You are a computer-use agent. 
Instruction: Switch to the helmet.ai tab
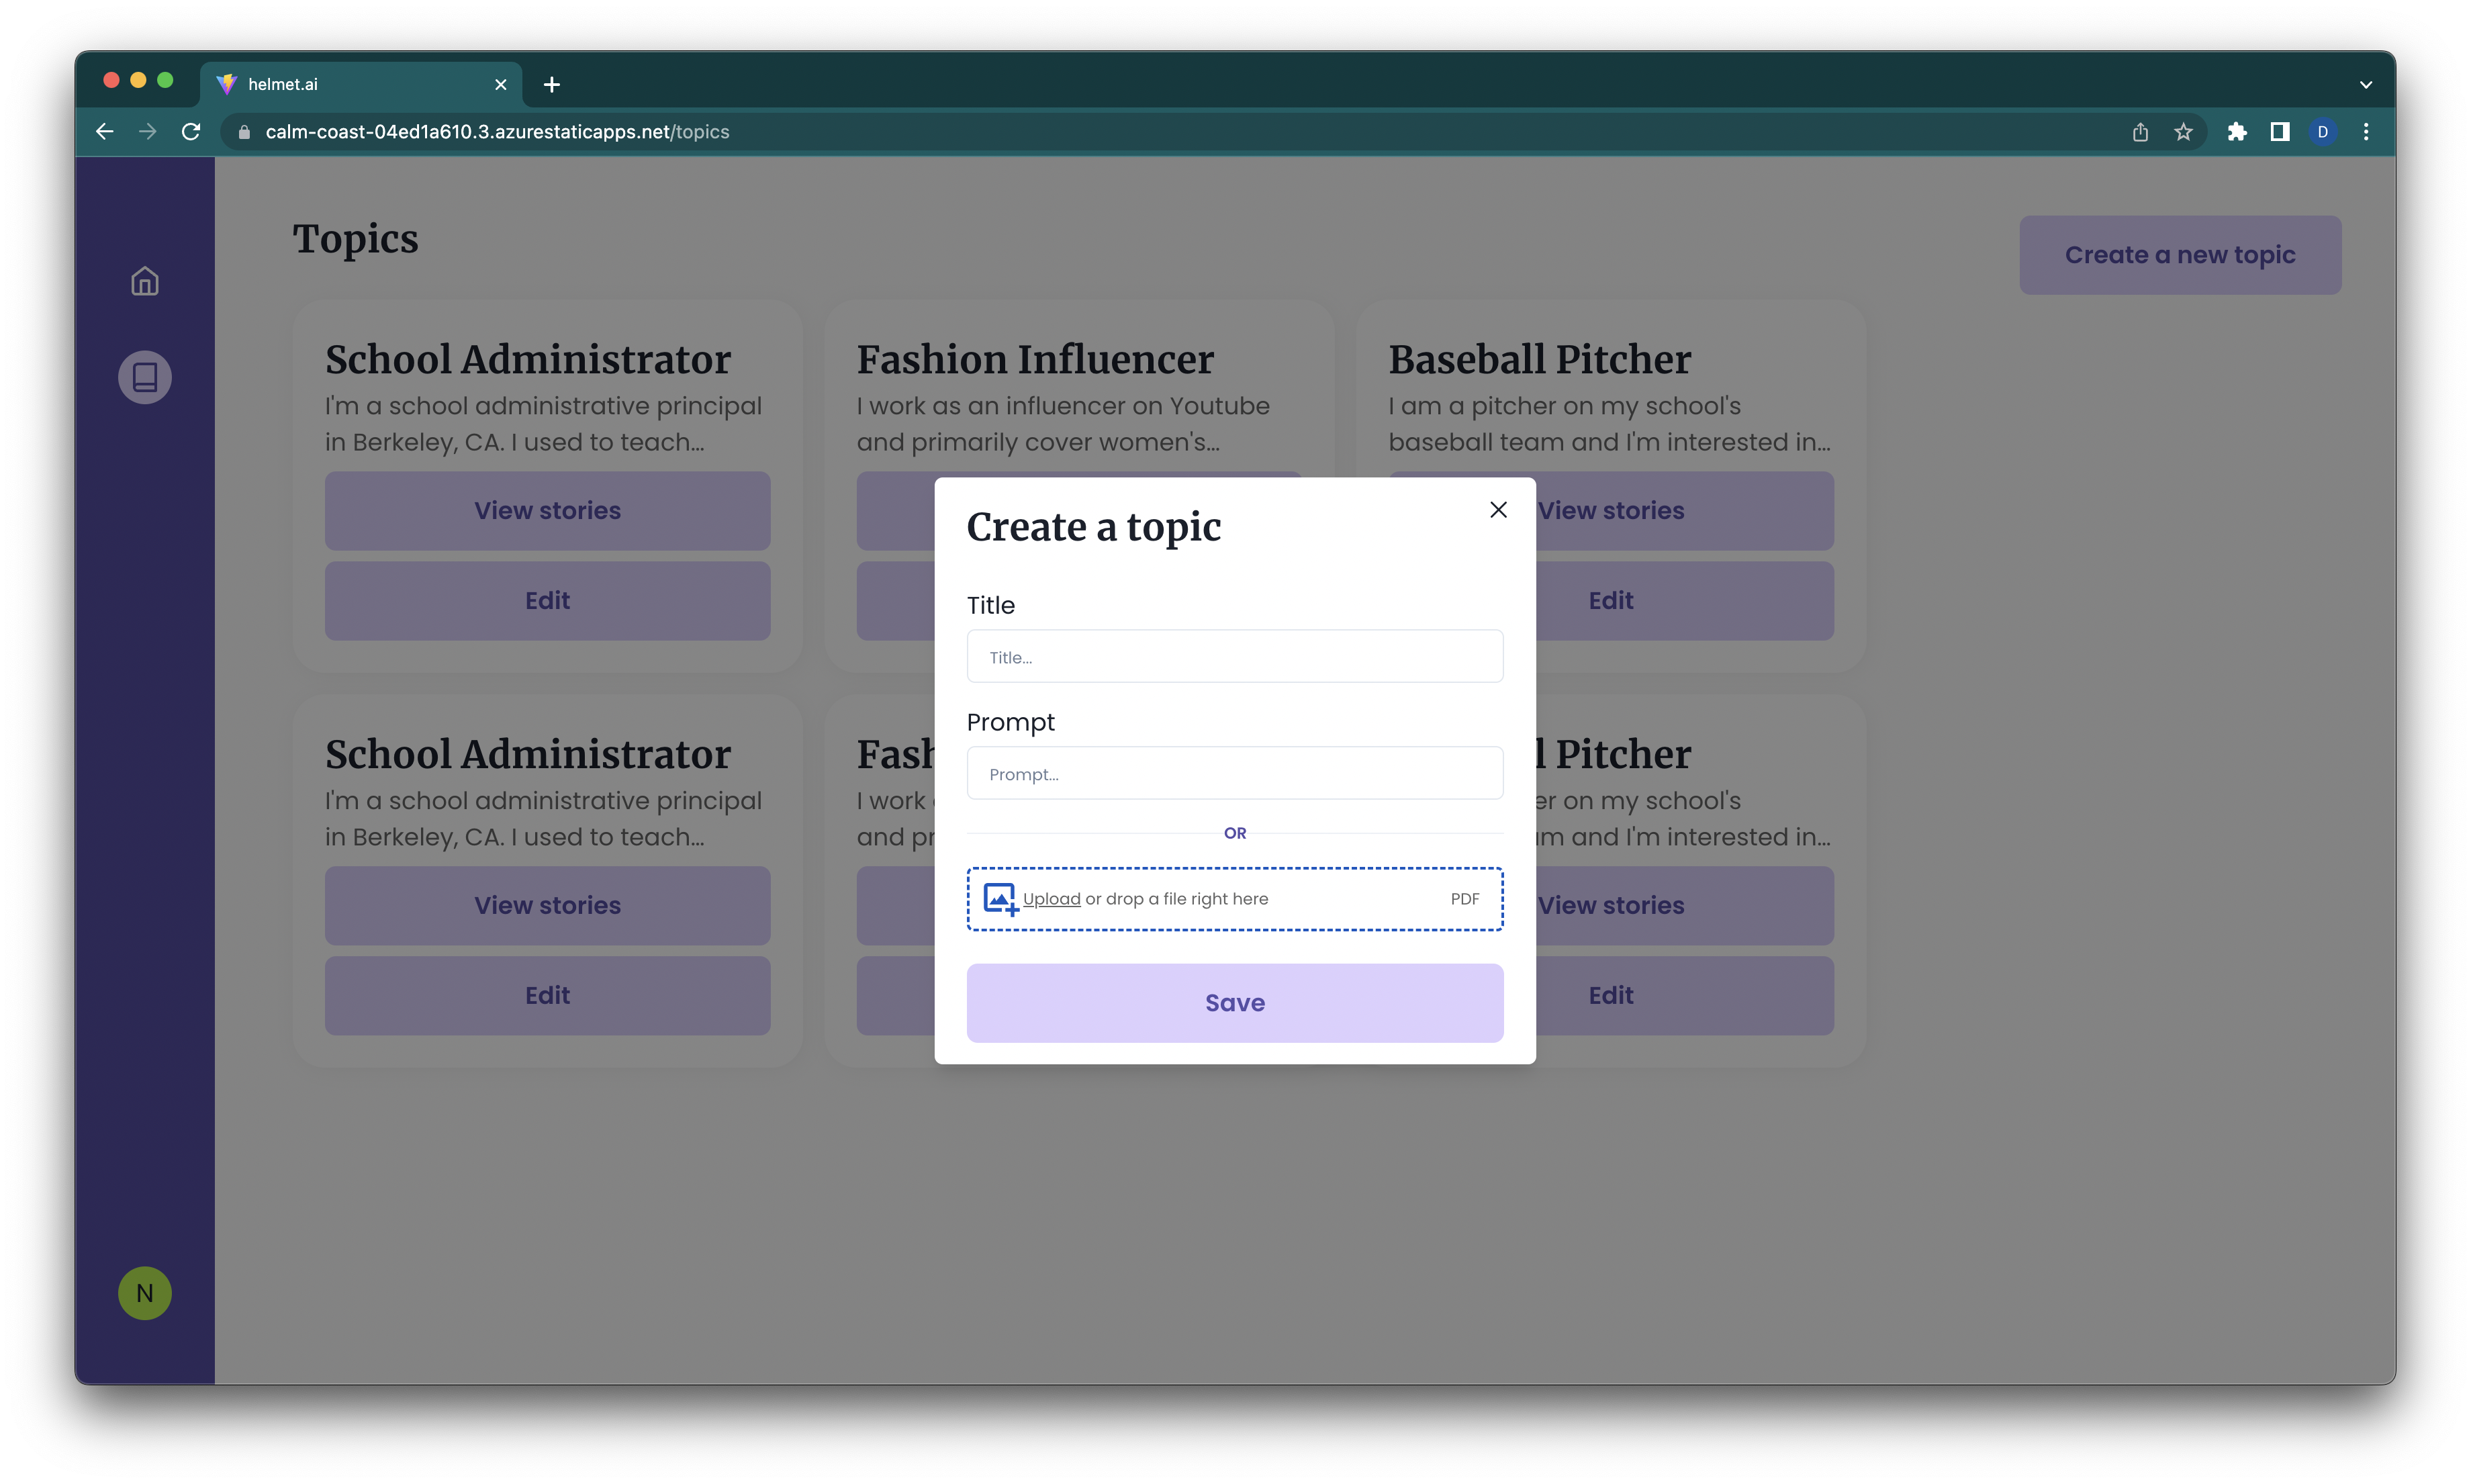coord(350,85)
